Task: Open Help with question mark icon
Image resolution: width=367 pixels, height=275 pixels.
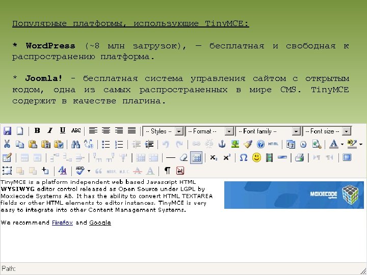Action: [260, 144]
